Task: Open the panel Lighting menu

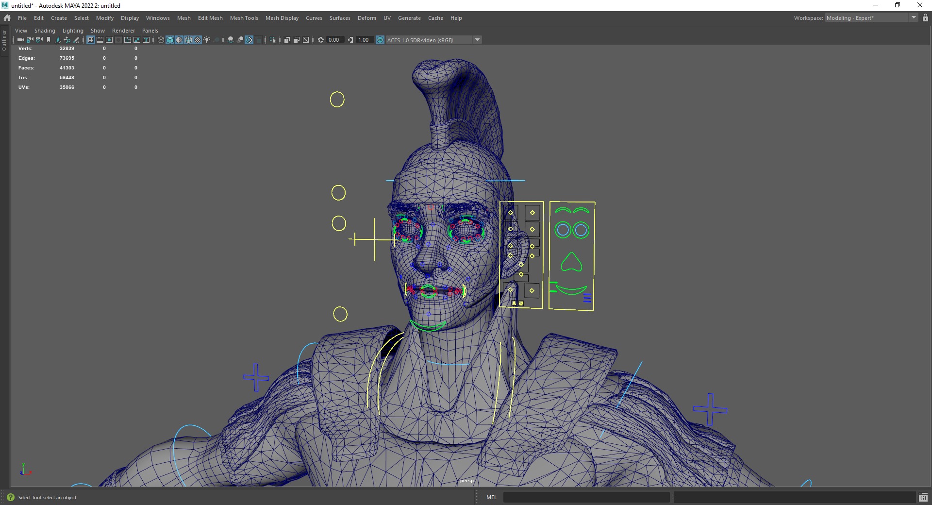Action: (x=73, y=31)
